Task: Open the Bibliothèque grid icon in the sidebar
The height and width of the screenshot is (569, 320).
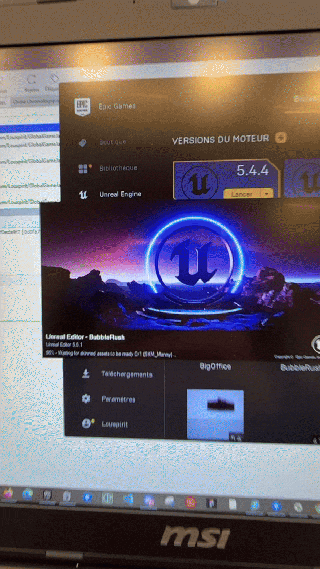Action: point(84,169)
